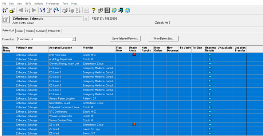This screenshot has width=263, height=136.
Task: Click results flag in Suresh, Sri Priya row
Action: (x=210, y=129)
